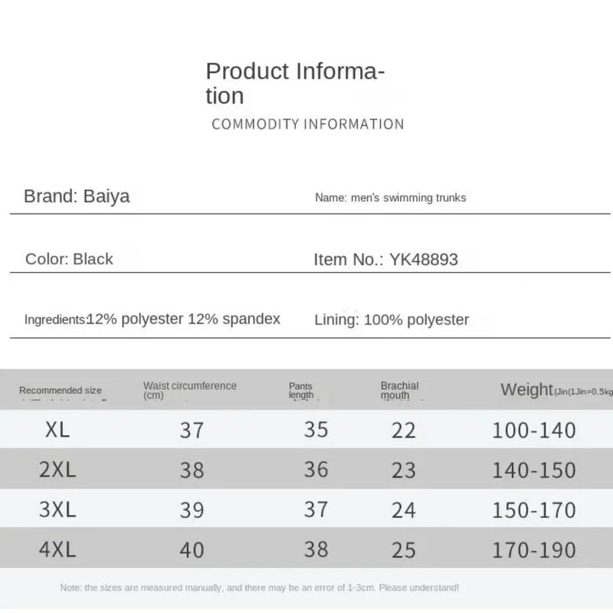Select the XL size row label
The width and height of the screenshot is (613, 613).
[x=57, y=430]
